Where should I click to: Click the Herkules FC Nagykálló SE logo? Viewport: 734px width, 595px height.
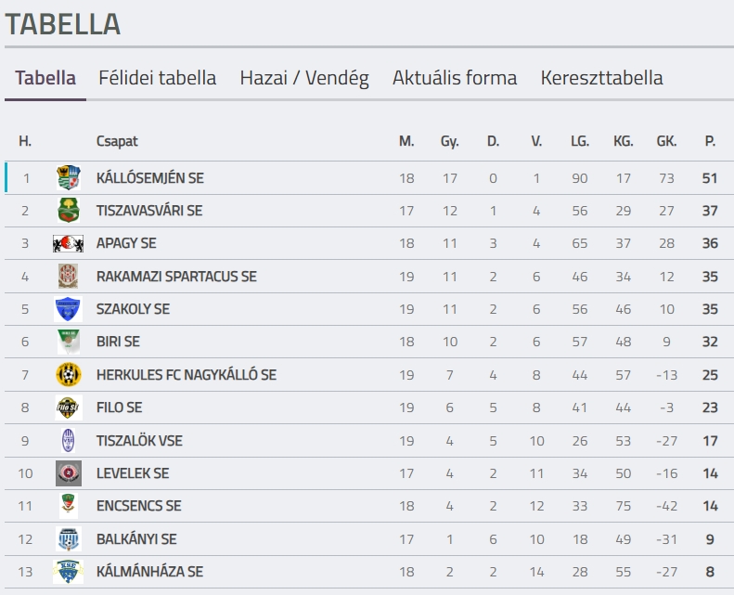pyautogui.click(x=69, y=374)
